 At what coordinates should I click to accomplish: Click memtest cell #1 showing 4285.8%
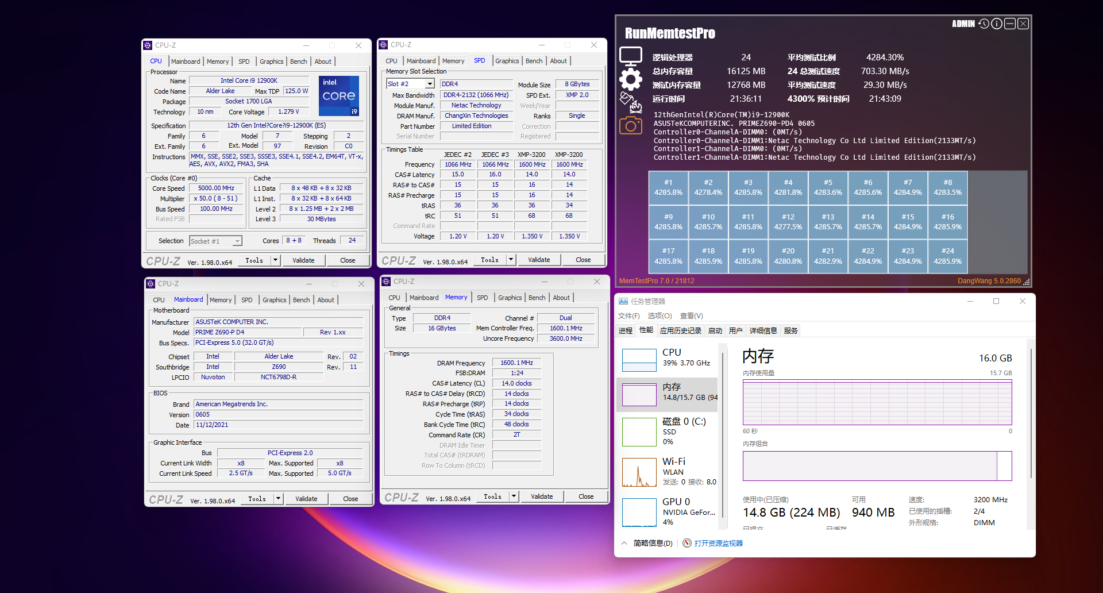point(668,187)
